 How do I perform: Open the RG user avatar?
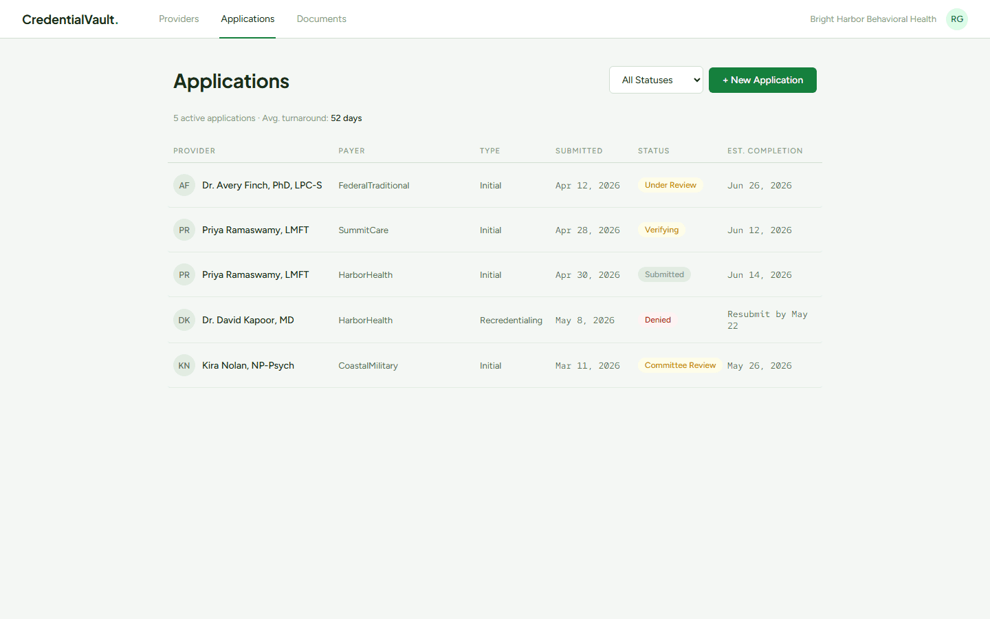957,19
